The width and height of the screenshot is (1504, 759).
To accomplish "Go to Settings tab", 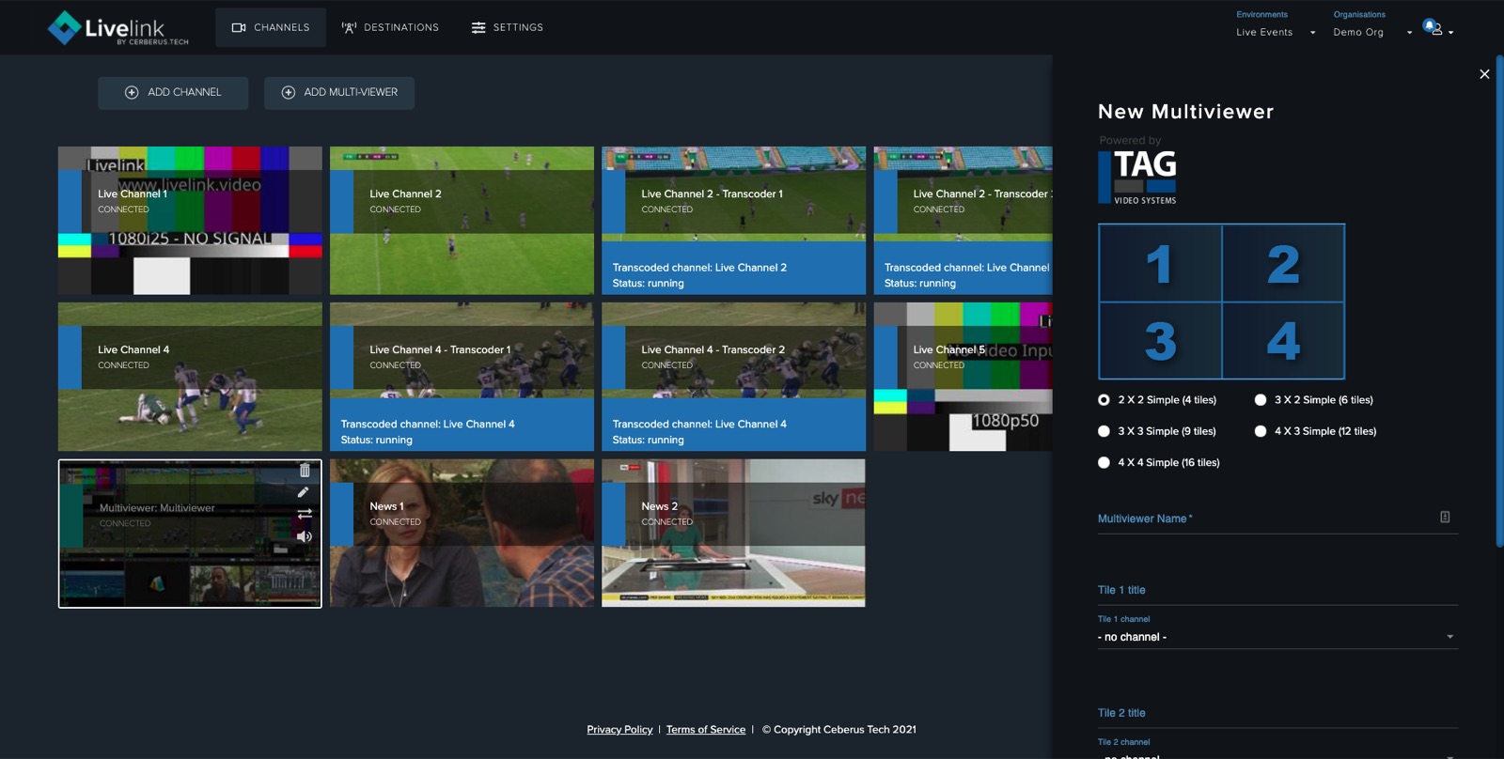I will pos(508,27).
